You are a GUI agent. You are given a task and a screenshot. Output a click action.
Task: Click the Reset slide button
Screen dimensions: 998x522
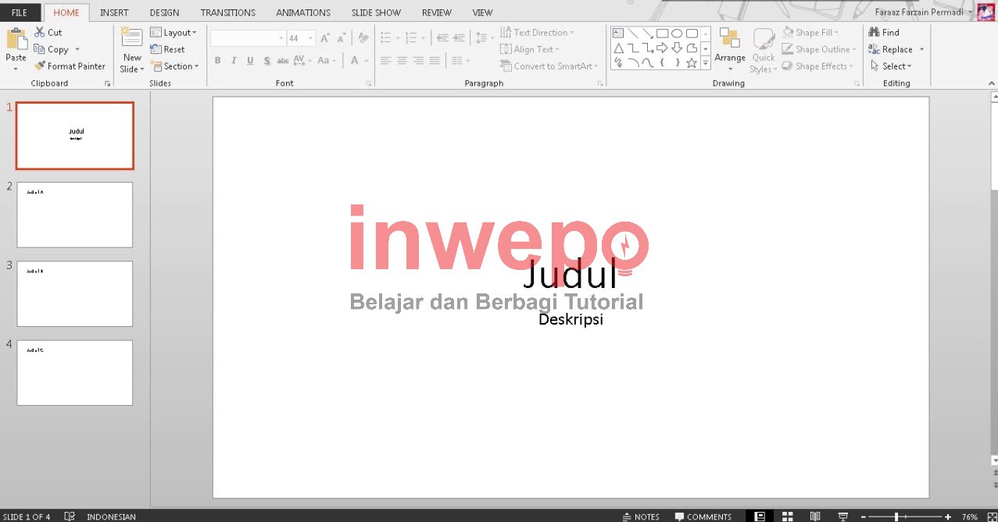tap(168, 49)
